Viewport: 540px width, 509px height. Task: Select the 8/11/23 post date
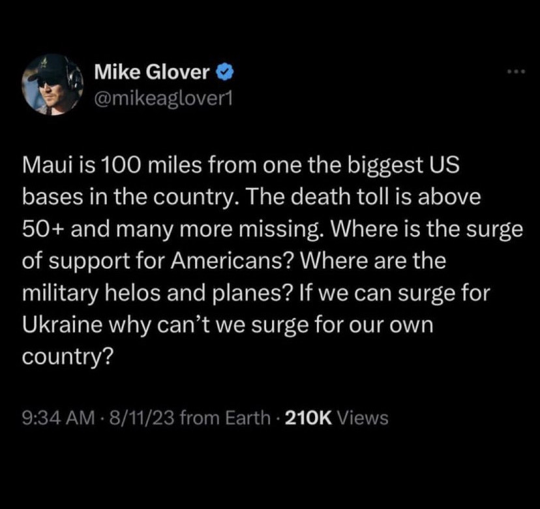(x=142, y=418)
